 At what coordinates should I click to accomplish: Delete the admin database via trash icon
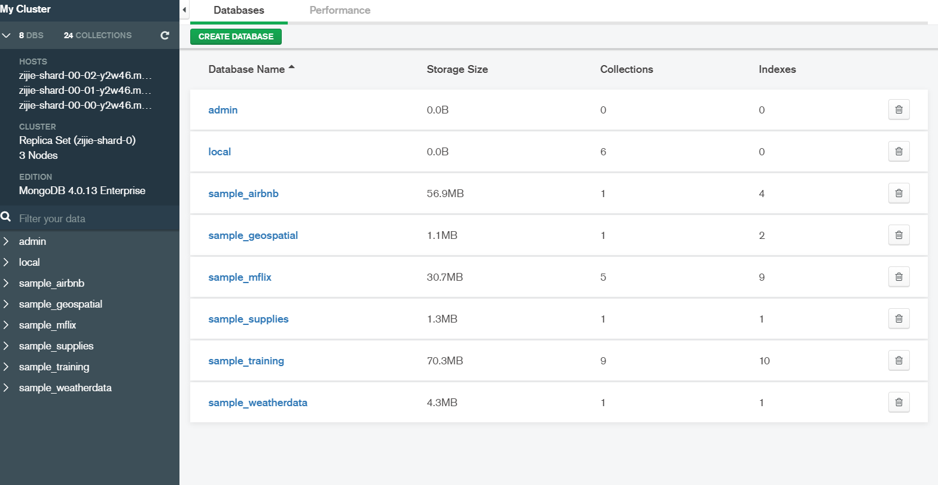click(x=899, y=110)
